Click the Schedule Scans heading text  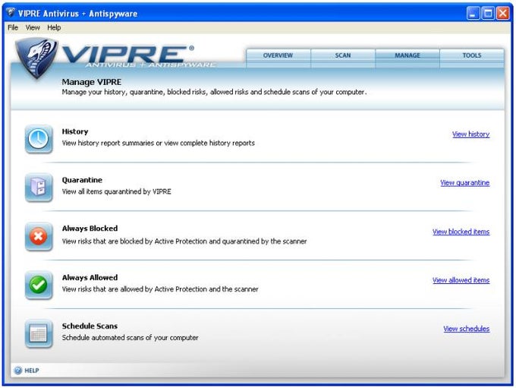90,326
